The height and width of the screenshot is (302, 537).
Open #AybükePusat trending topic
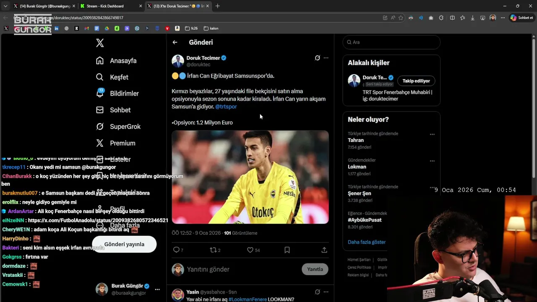pos(365,220)
